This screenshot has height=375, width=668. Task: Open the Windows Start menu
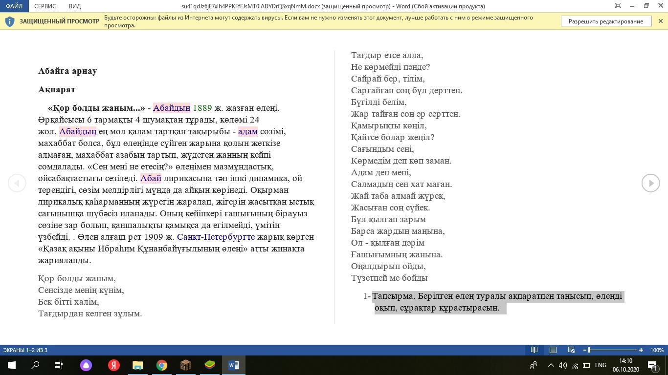click(x=12, y=365)
